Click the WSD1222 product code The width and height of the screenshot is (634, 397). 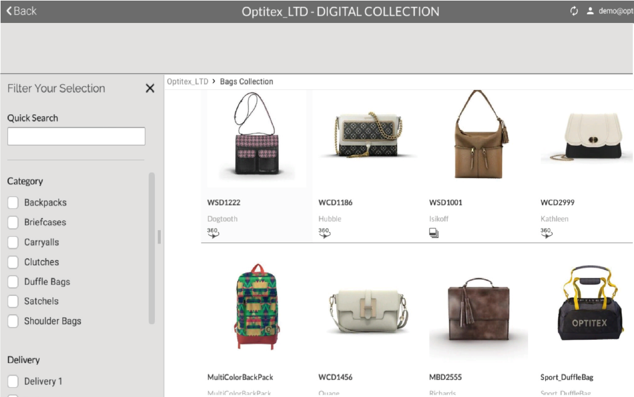[x=224, y=202]
